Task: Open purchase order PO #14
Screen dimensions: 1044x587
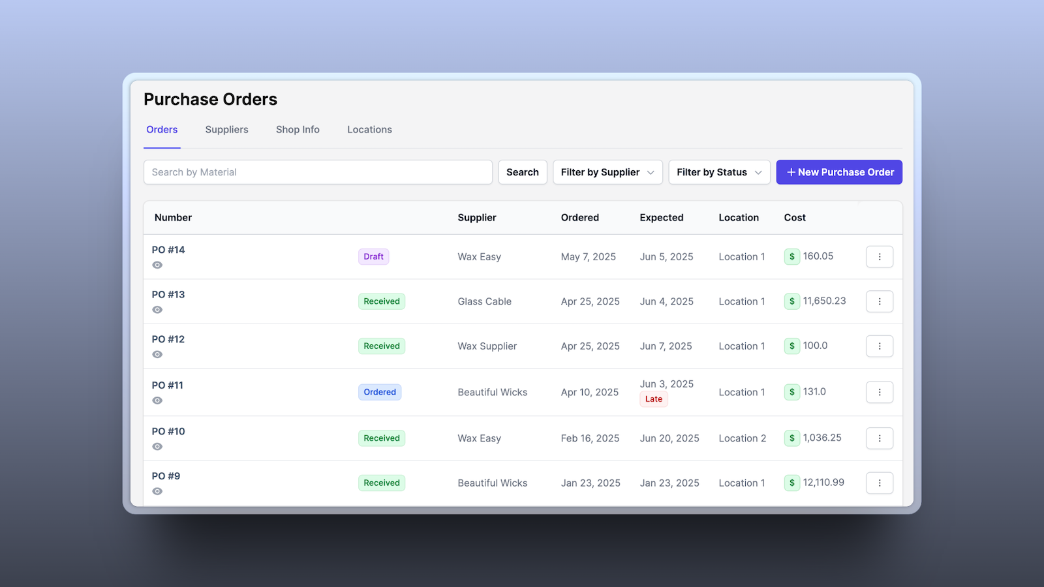Action: click(x=168, y=250)
